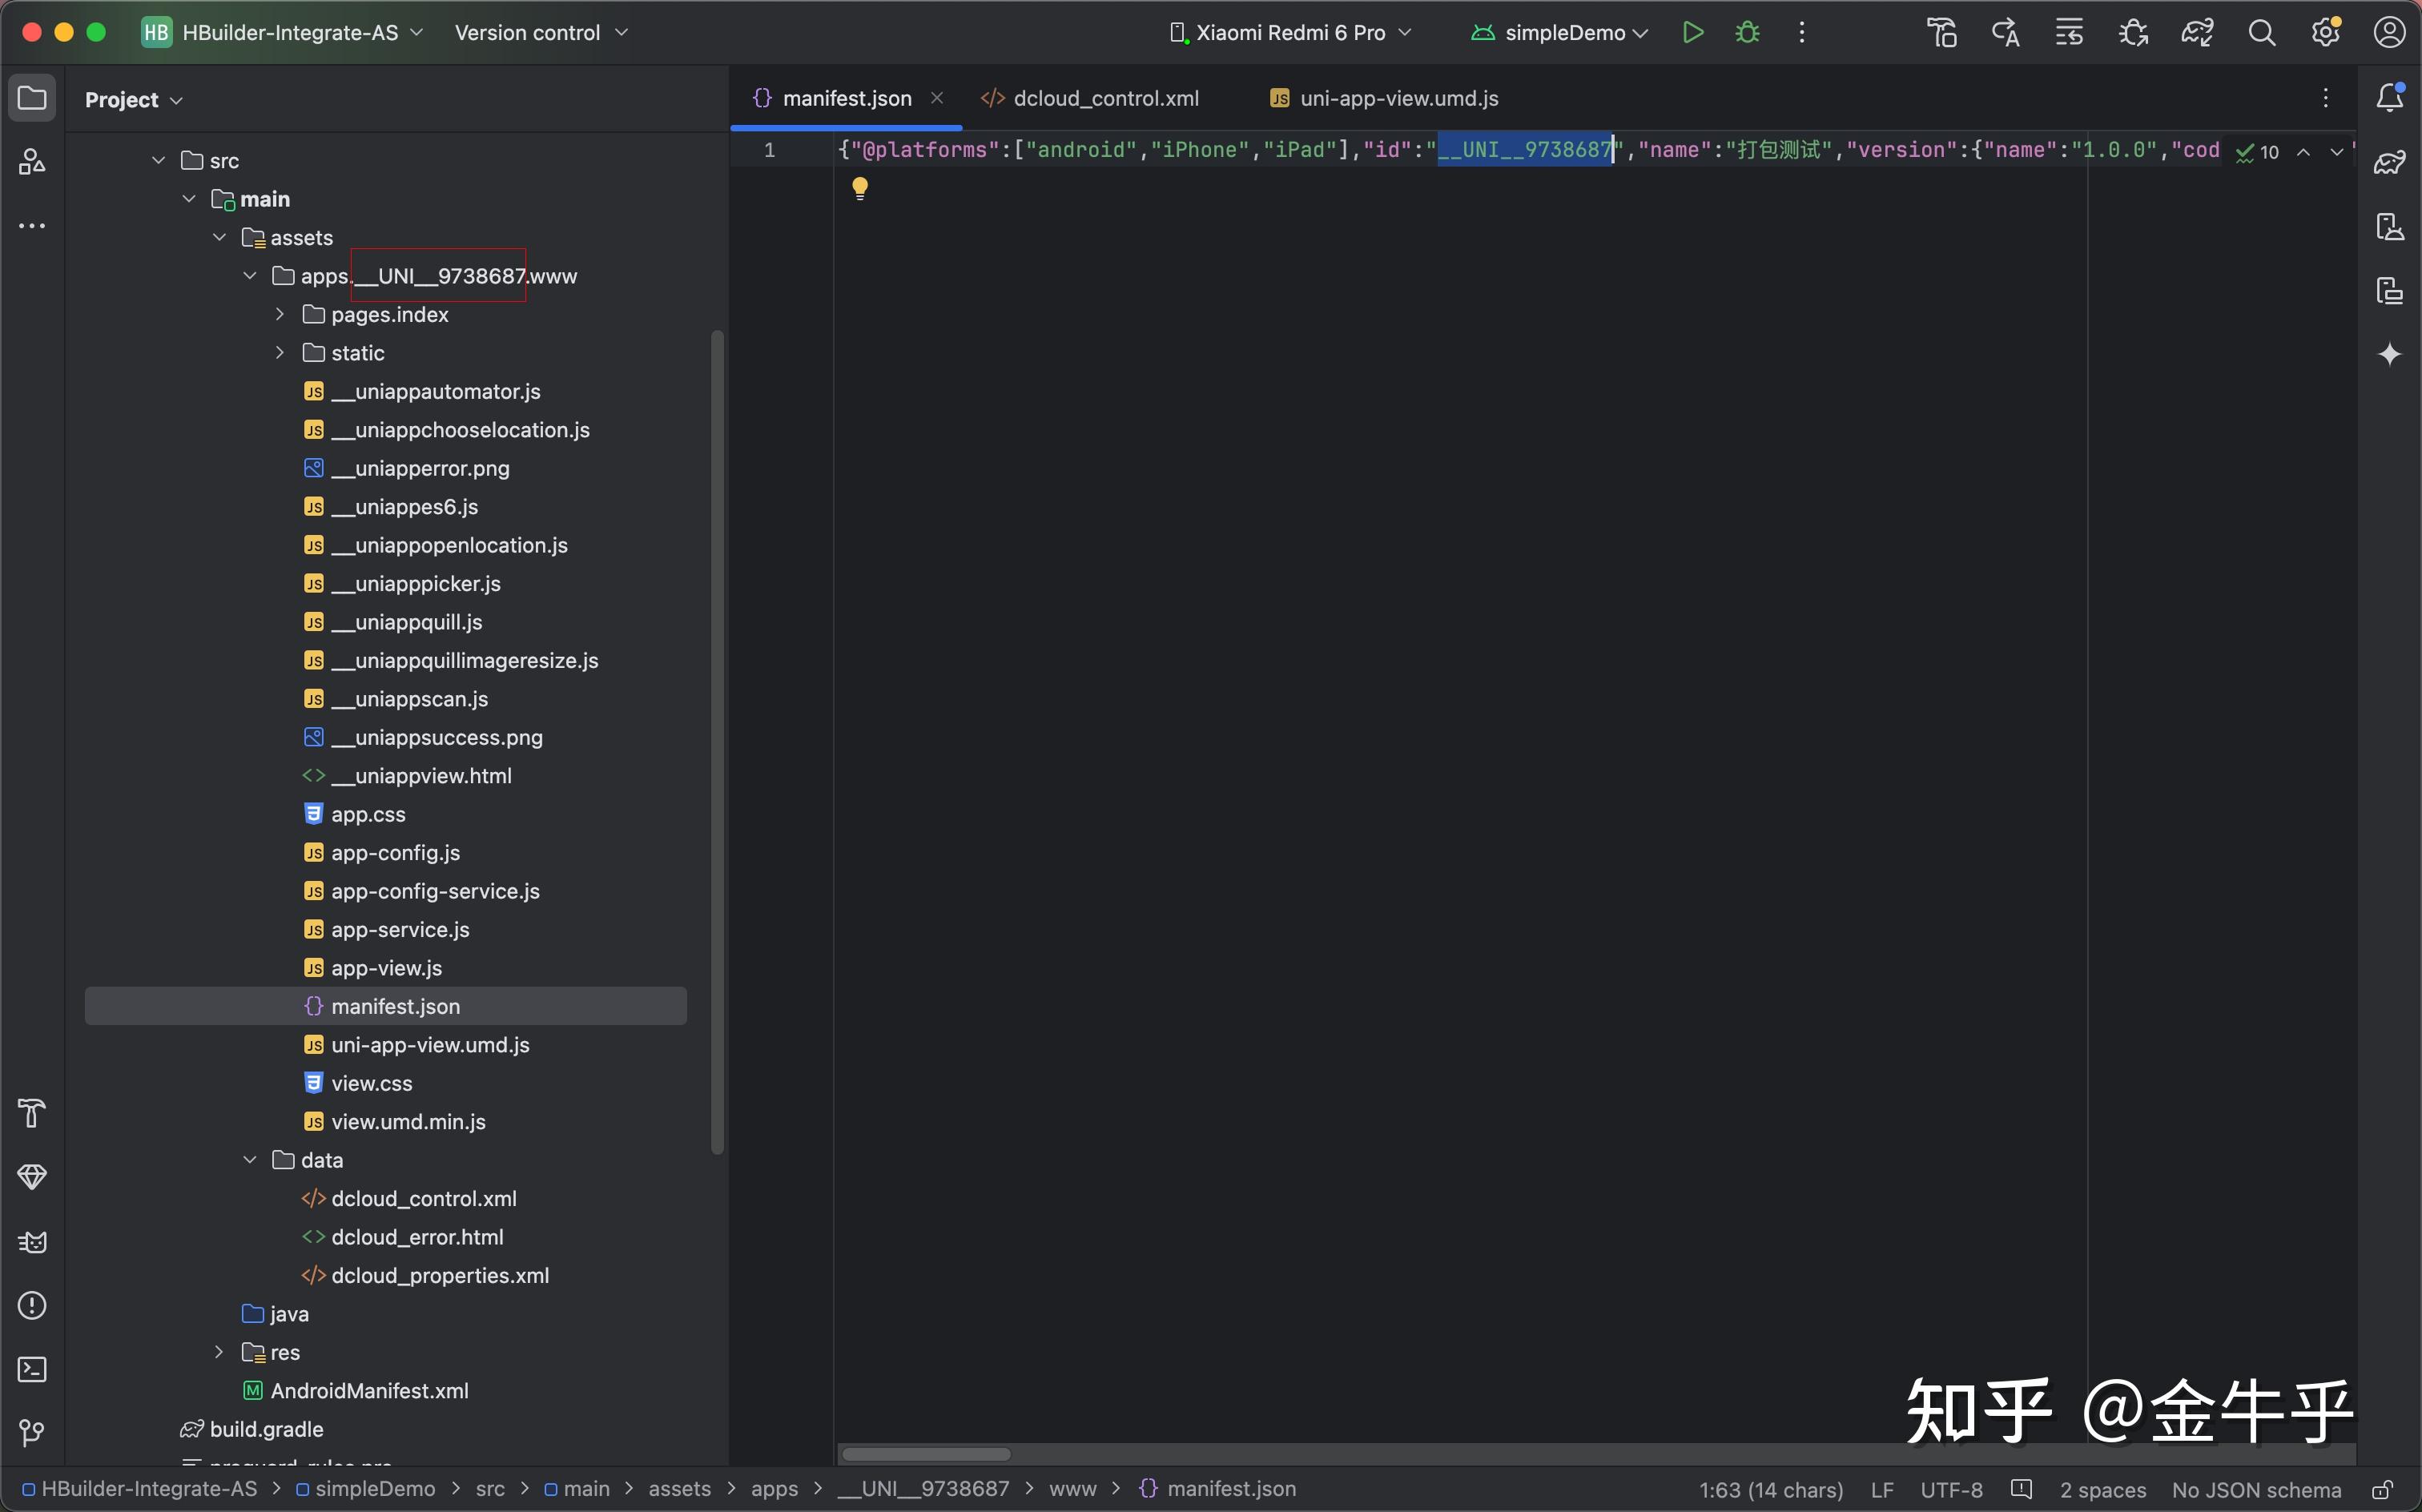The width and height of the screenshot is (2422, 1512).
Task: Open IDE settings gear icon
Action: tap(2326, 33)
